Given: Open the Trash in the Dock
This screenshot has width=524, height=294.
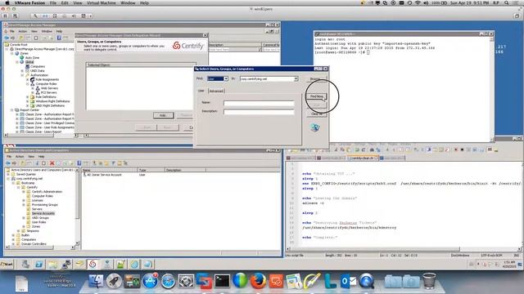Looking at the screenshot, I should [x=429, y=281].
